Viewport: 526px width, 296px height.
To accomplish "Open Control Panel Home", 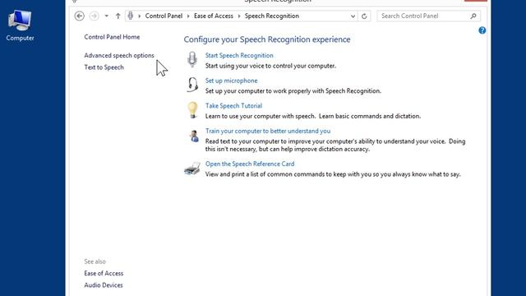I will [112, 37].
